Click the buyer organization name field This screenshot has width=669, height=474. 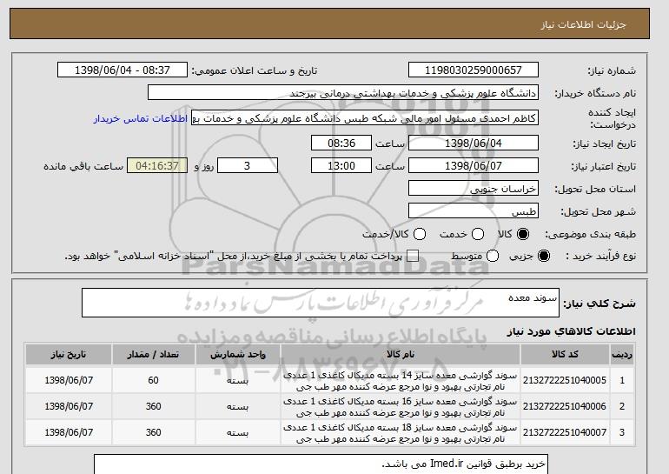coord(343,93)
